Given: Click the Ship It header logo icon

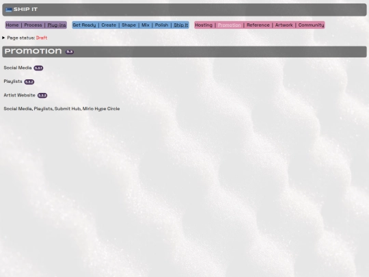Looking at the screenshot, I should click(x=8, y=10).
